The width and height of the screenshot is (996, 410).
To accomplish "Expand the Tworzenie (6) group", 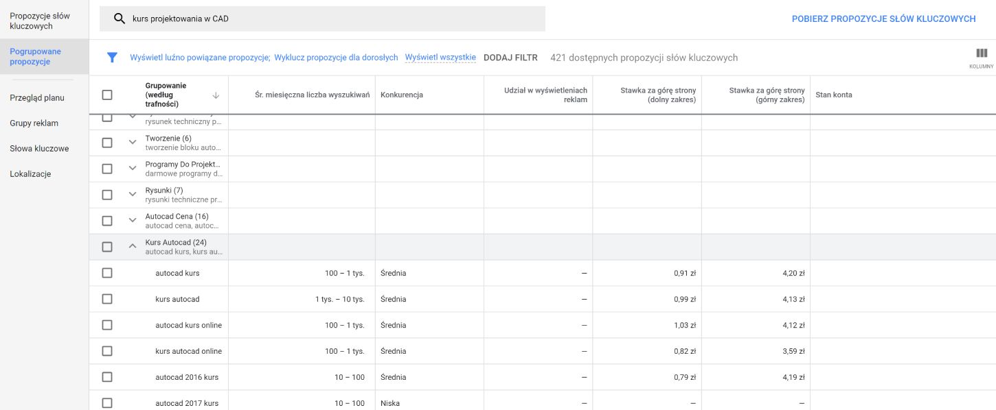I will (x=133, y=143).
